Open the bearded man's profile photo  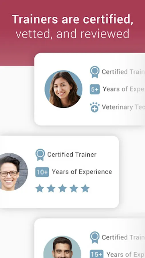coord(62,247)
